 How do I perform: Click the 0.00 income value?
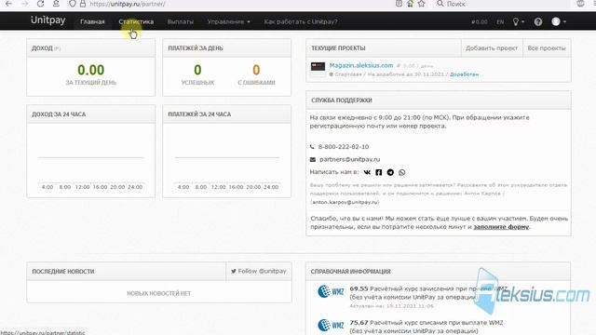(x=91, y=70)
